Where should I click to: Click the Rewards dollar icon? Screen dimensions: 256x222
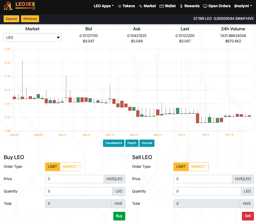coord(181,6)
